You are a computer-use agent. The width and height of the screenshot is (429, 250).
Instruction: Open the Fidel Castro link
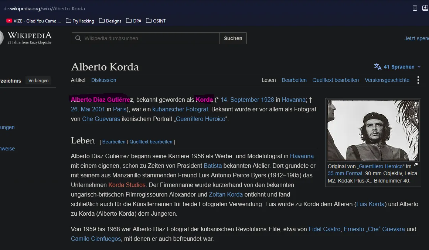[324, 229]
